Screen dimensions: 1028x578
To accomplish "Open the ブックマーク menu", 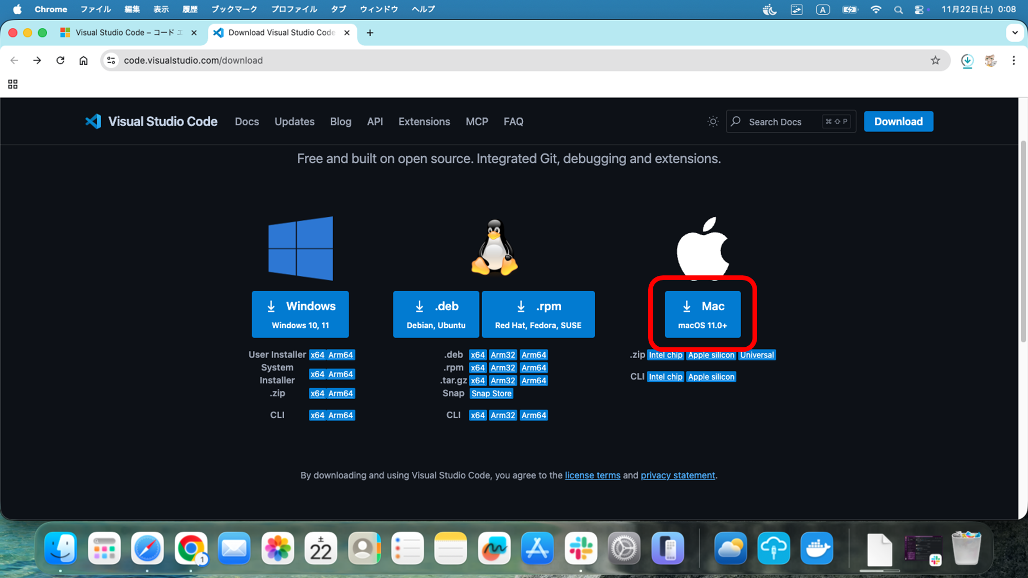I will coord(234,9).
